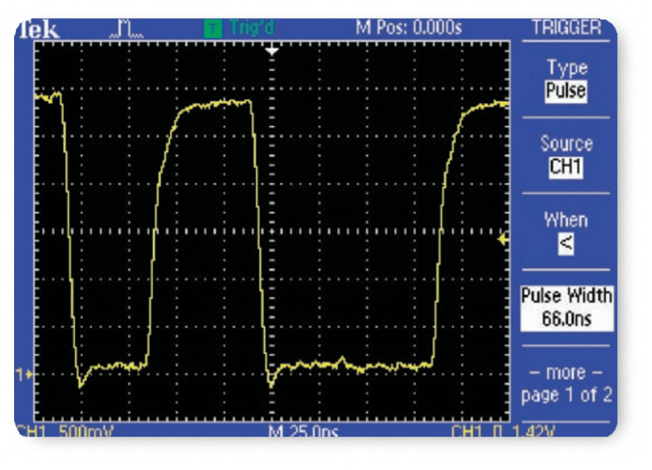
Task: Click the M 25.0ns timebase readout
Action: pyautogui.click(x=303, y=431)
